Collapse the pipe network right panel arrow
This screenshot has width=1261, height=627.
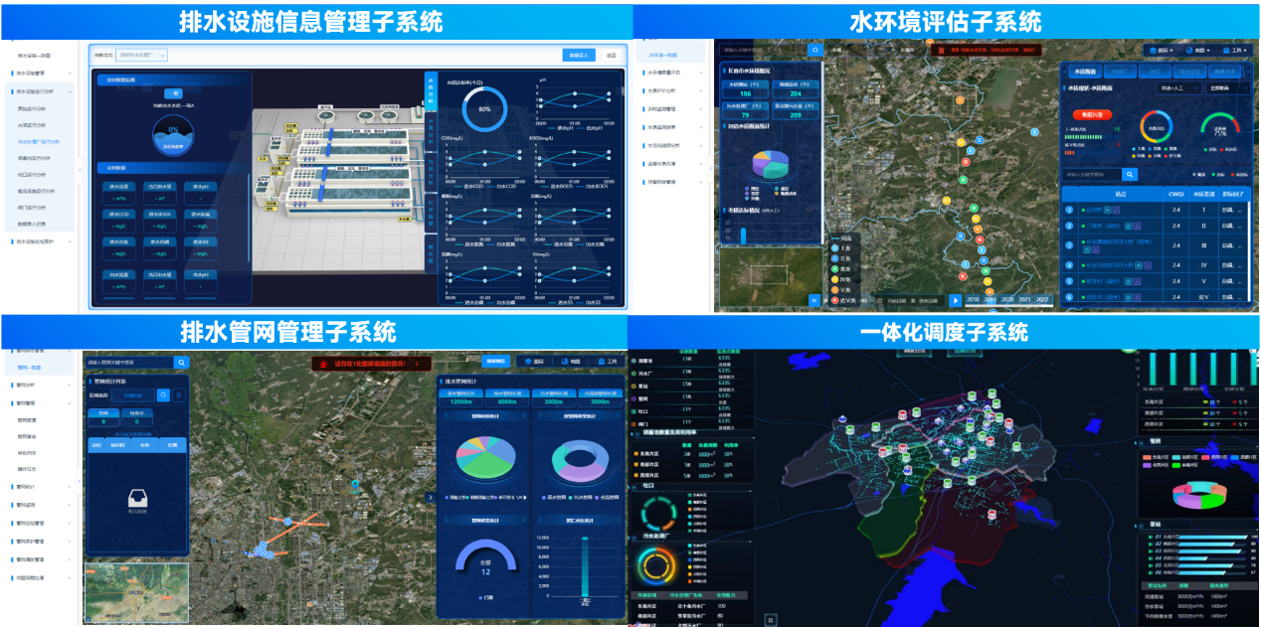coord(430,497)
